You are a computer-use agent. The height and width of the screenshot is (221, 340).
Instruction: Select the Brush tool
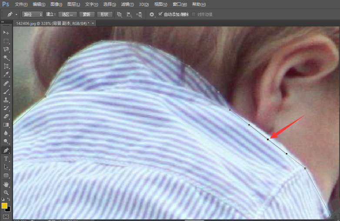6,92
